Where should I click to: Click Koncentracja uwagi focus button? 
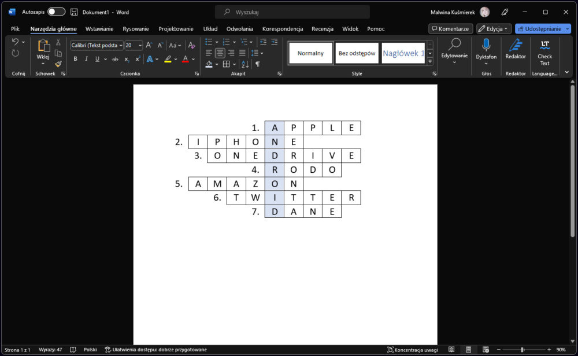coord(413,350)
